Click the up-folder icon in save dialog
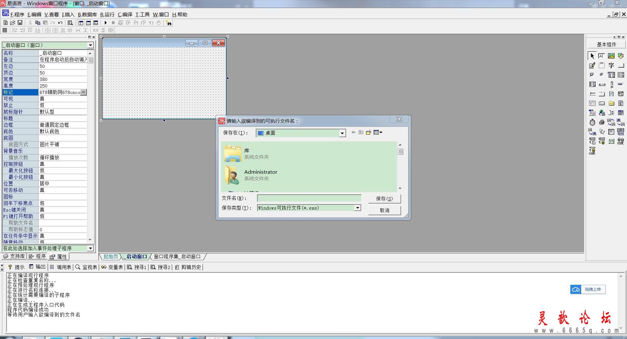Viewport: 627px width, 339px height. click(x=361, y=132)
